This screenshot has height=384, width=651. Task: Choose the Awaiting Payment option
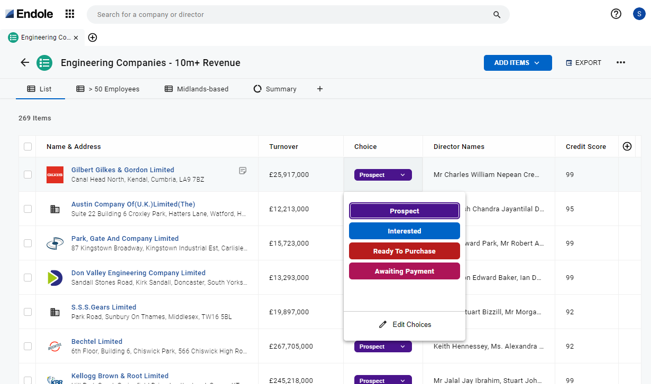pyautogui.click(x=405, y=271)
